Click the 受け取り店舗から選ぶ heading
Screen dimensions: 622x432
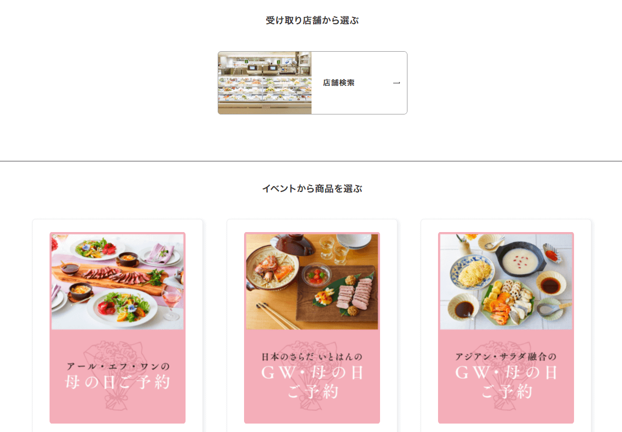[x=312, y=20]
